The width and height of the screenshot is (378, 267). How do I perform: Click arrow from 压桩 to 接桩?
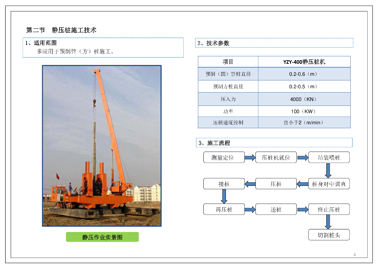click(250, 184)
